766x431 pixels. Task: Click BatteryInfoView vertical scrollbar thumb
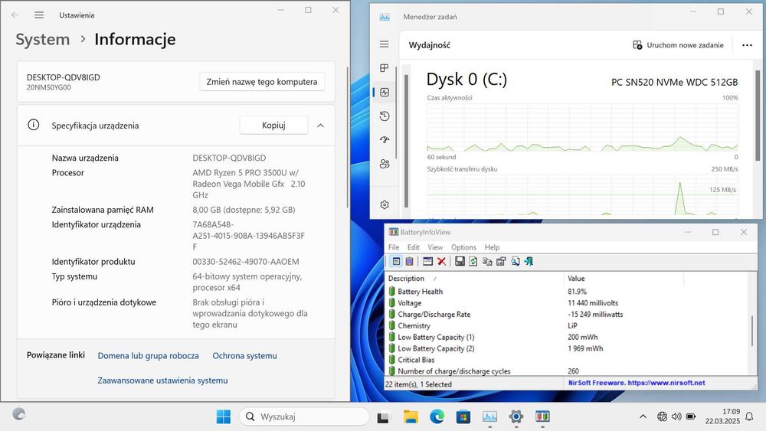(752, 331)
